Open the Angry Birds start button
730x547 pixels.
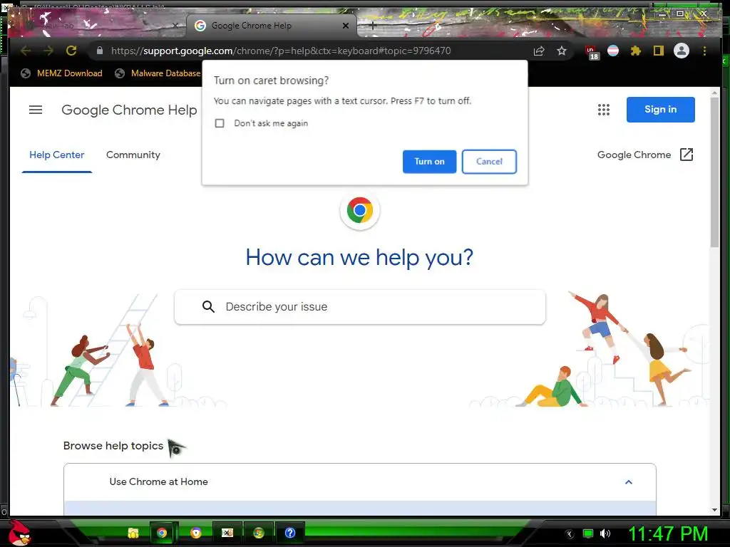pyautogui.click(x=19, y=533)
